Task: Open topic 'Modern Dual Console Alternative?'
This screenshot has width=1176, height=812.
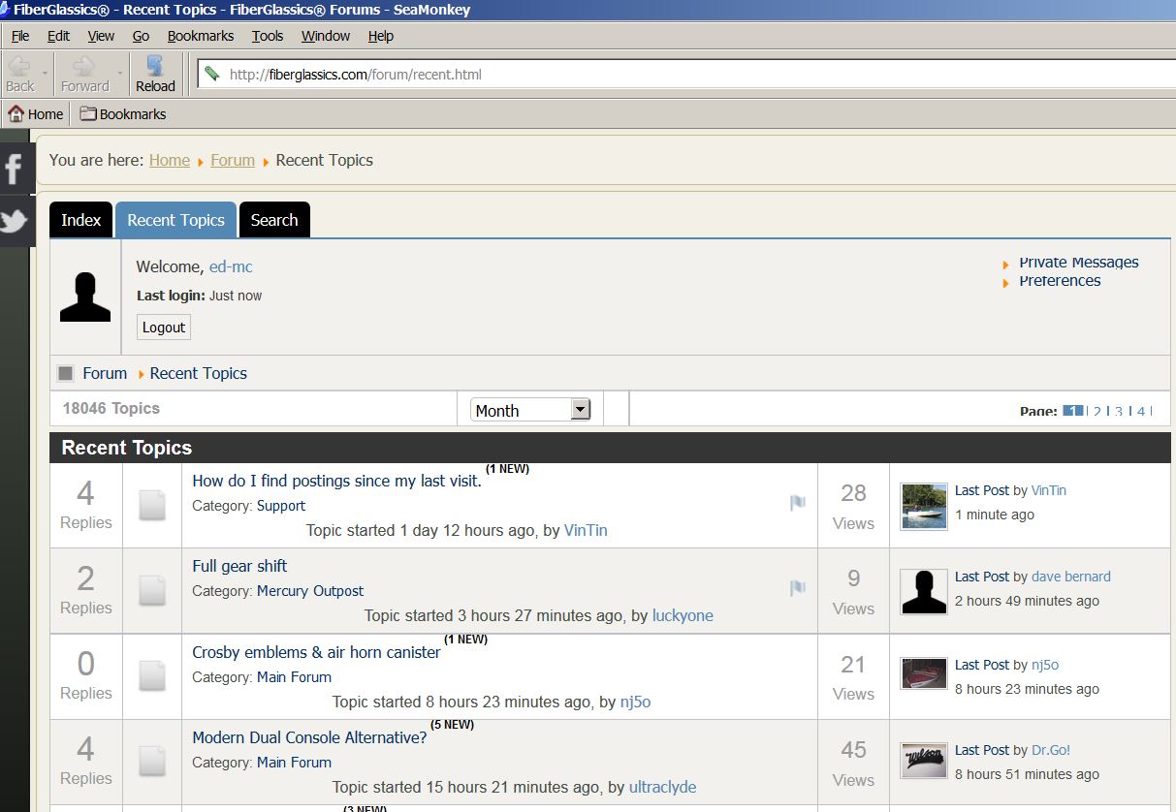Action: pyautogui.click(x=309, y=737)
